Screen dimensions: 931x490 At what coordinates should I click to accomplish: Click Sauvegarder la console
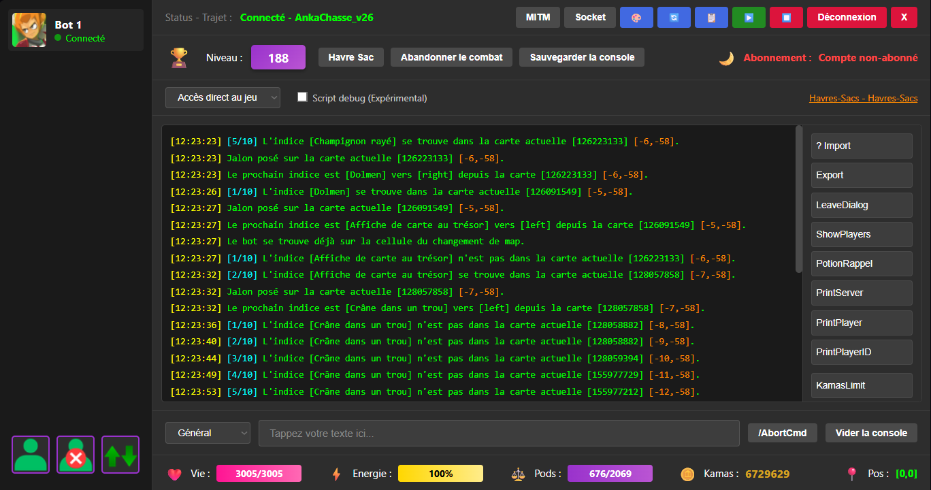pyautogui.click(x=582, y=57)
